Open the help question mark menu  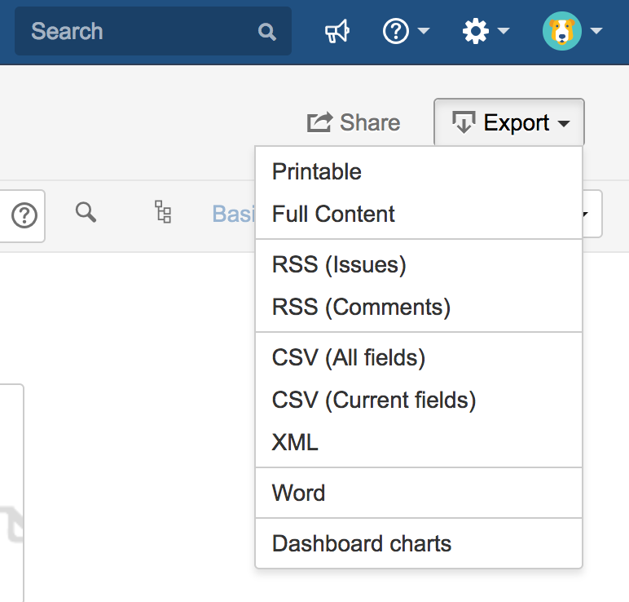pyautogui.click(x=397, y=32)
